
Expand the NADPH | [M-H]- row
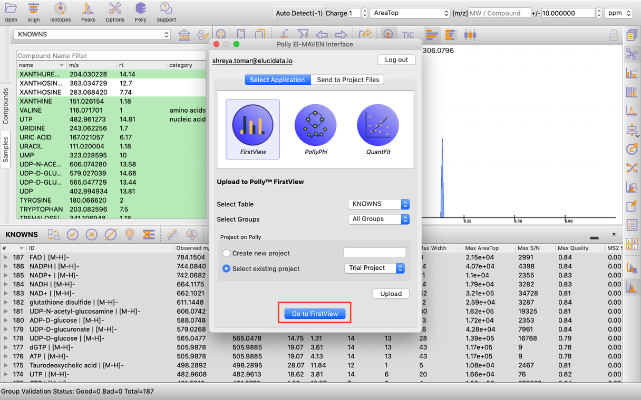pyautogui.click(x=6, y=266)
